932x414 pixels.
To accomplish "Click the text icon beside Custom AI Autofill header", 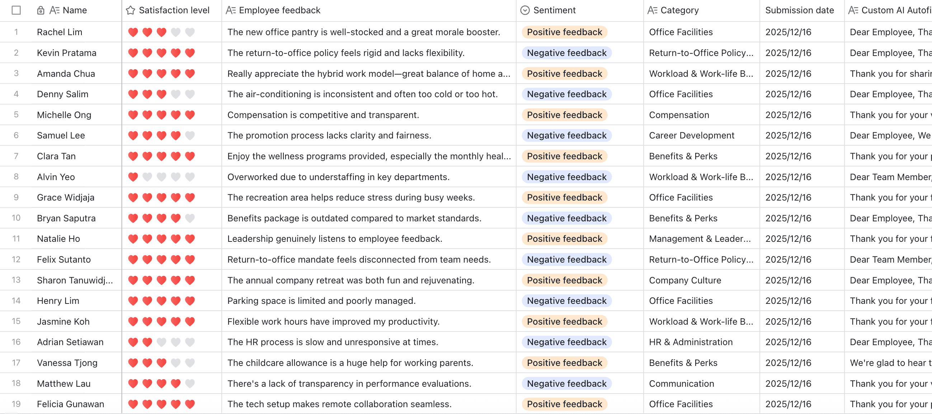I will 853,10.
